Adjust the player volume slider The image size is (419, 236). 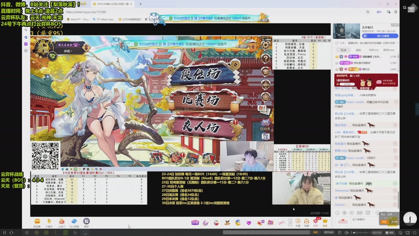click(x=361, y=232)
